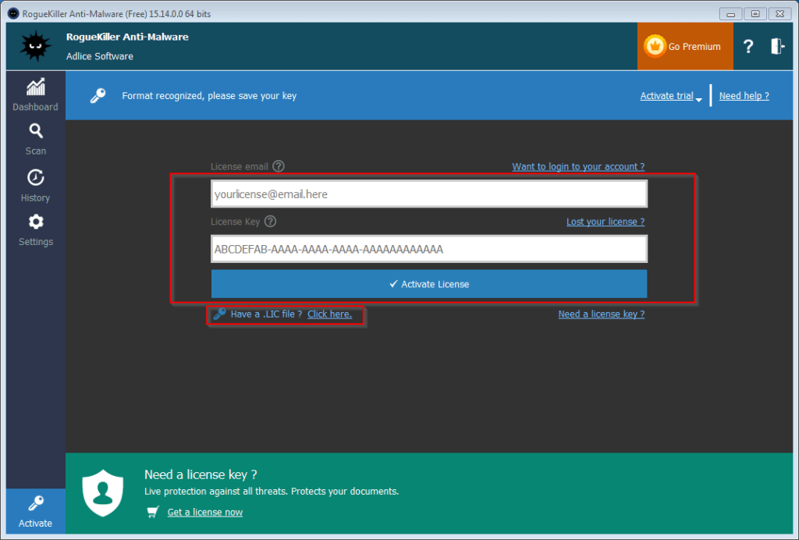Focus the License email input field

point(428,194)
